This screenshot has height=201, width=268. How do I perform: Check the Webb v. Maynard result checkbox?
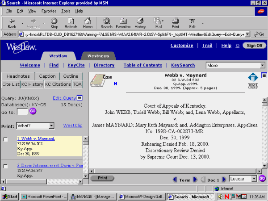pos(6,140)
